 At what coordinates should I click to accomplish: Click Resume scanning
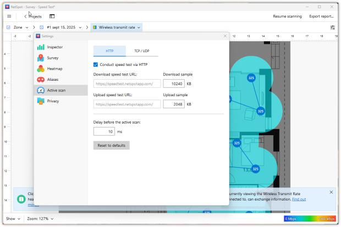coord(287,16)
